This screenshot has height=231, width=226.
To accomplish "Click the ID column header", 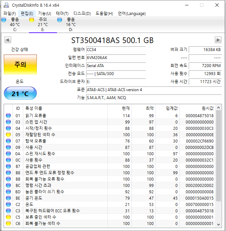I will 18,108.
